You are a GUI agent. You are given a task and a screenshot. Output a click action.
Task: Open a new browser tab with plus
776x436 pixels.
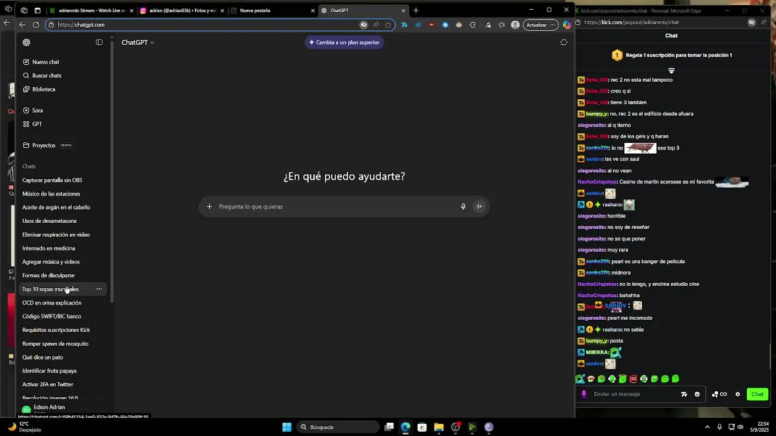[x=416, y=10]
